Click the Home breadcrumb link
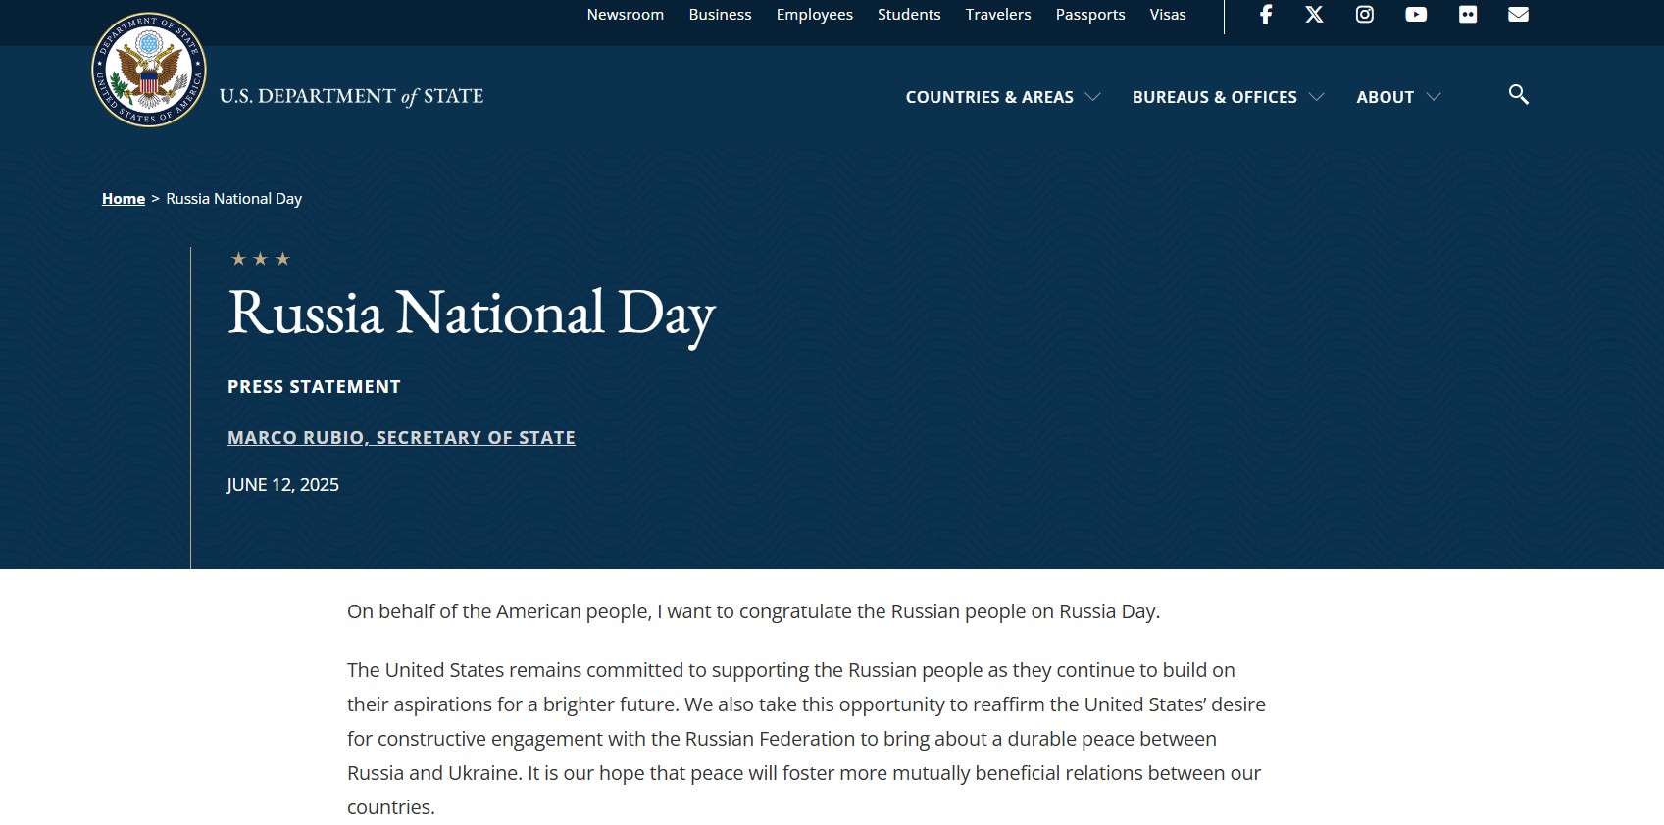 124,199
